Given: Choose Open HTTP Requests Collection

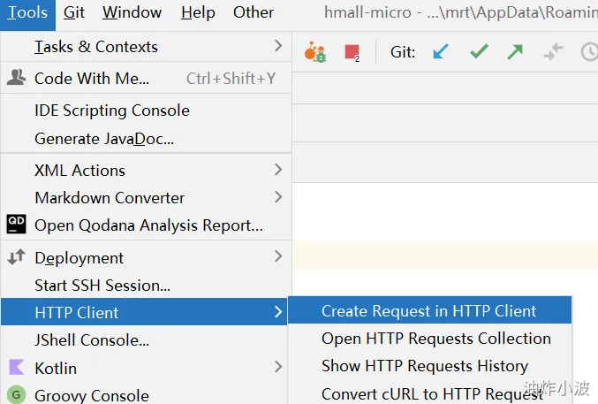Looking at the screenshot, I should (430, 339).
